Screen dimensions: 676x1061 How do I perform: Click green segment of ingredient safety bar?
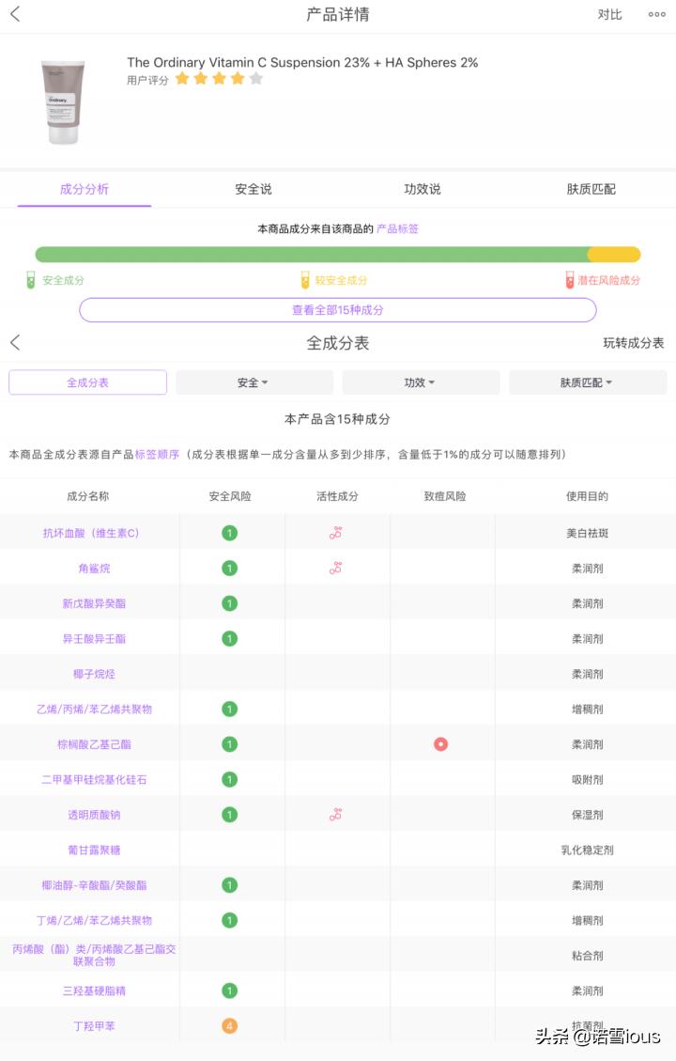point(311,255)
